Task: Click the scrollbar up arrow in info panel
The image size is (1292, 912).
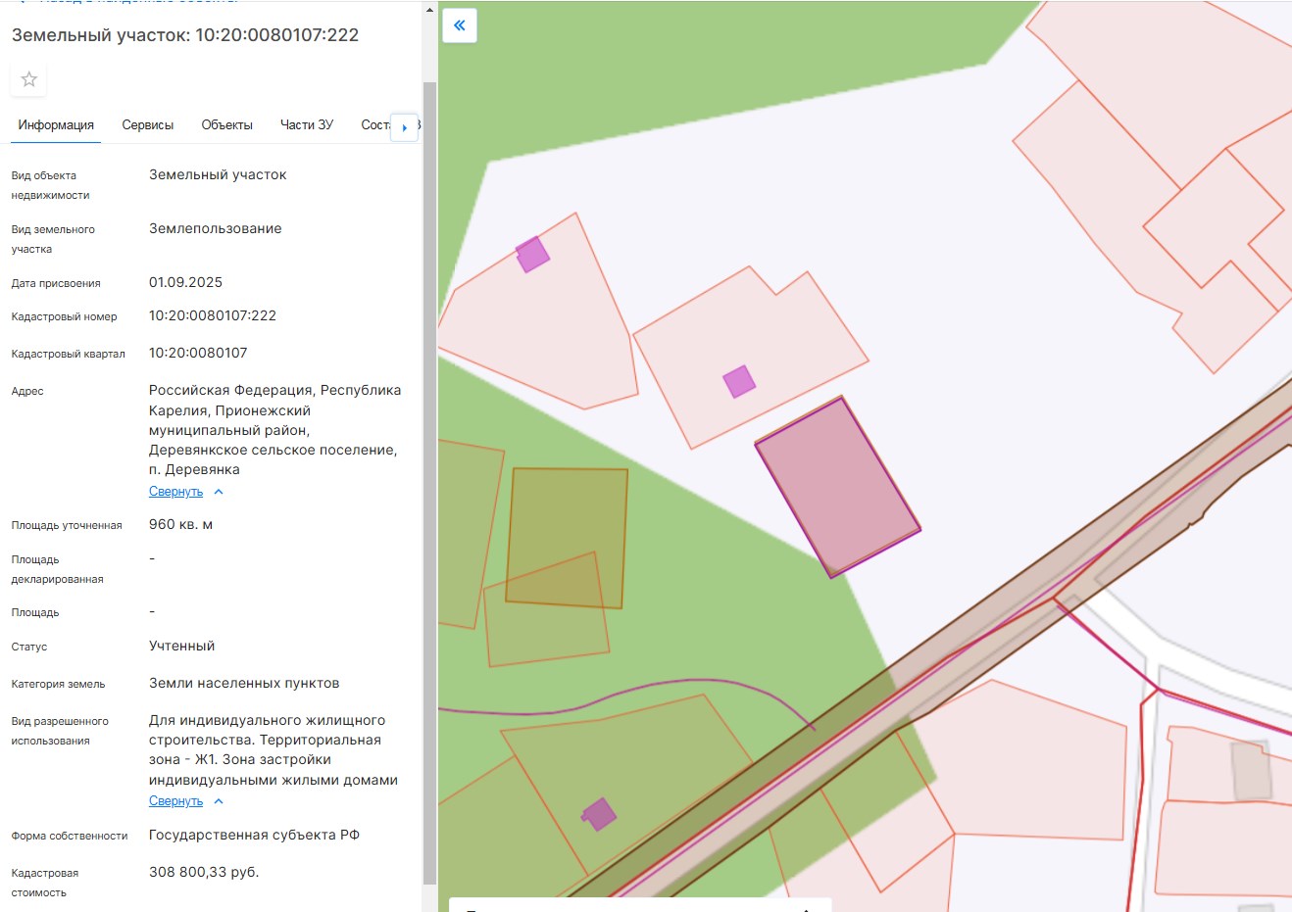Action: pos(429,10)
